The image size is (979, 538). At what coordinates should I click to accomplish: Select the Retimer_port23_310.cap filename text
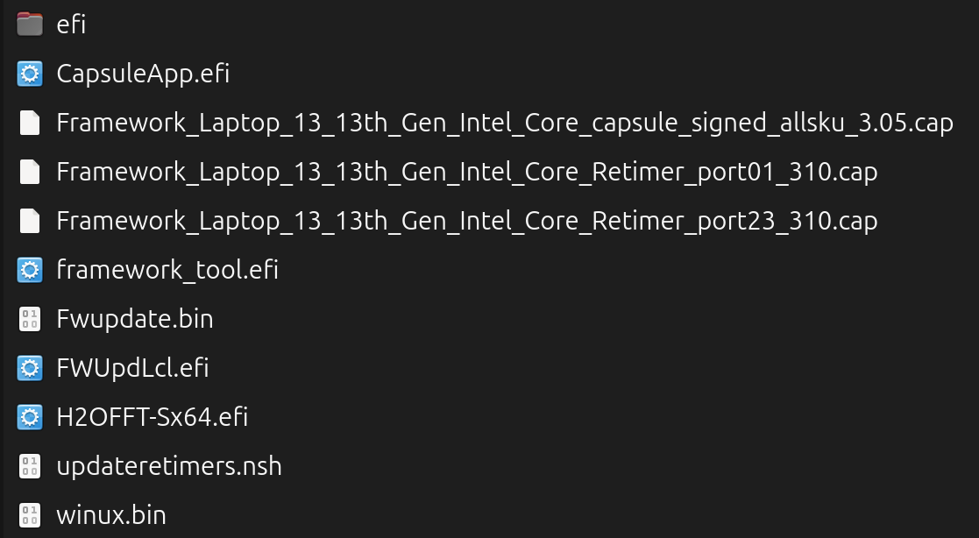[x=466, y=221]
